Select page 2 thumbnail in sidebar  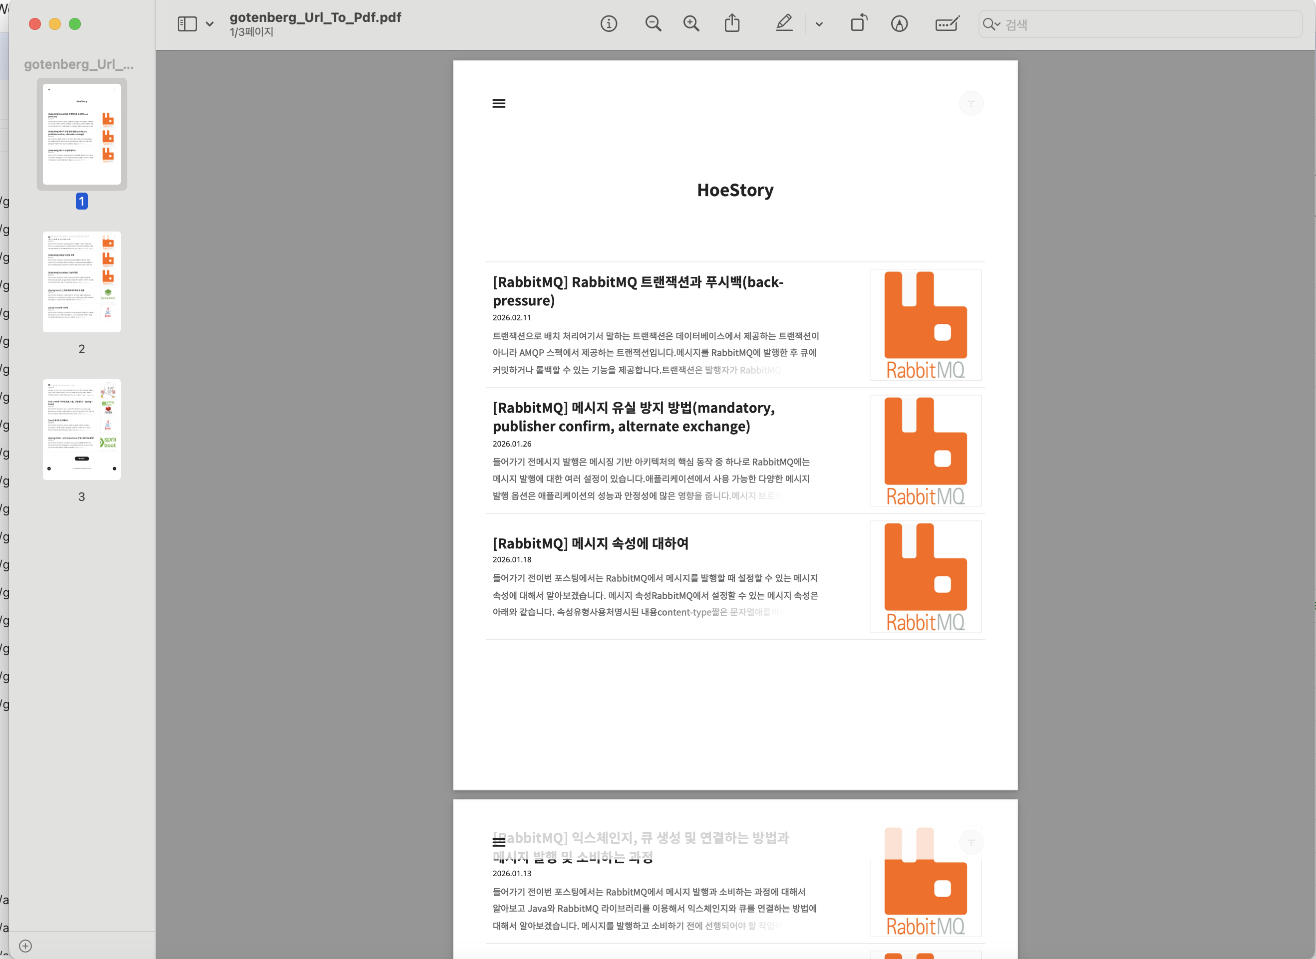[x=82, y=282]
